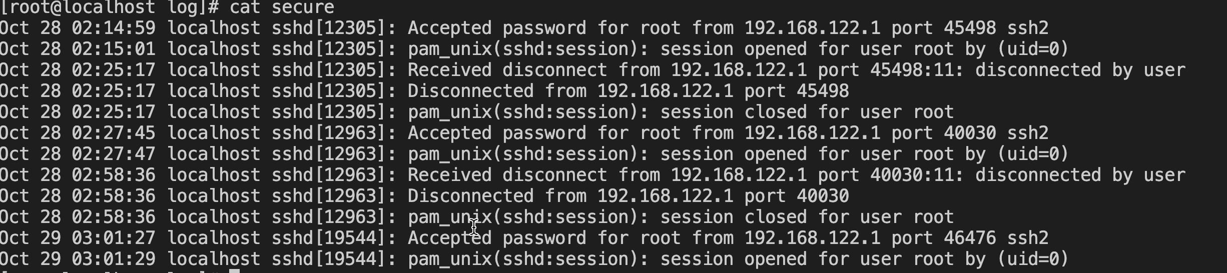Click the 03:01:27 timestamp

pyautogui.click(x=114, y=238)
